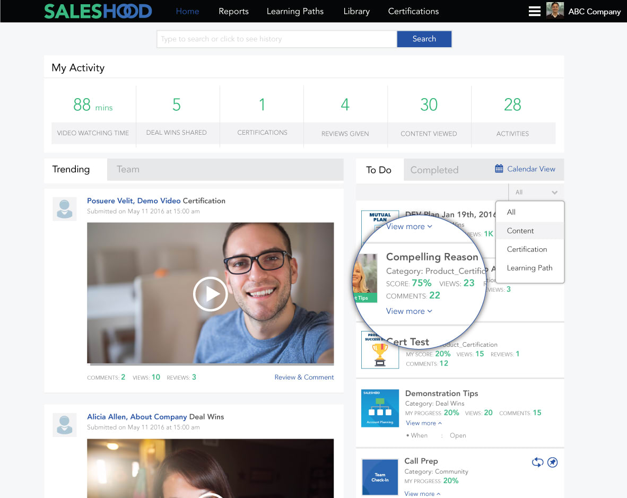
Task: Open the Call Prep title
Action: [x=421, y=461]
